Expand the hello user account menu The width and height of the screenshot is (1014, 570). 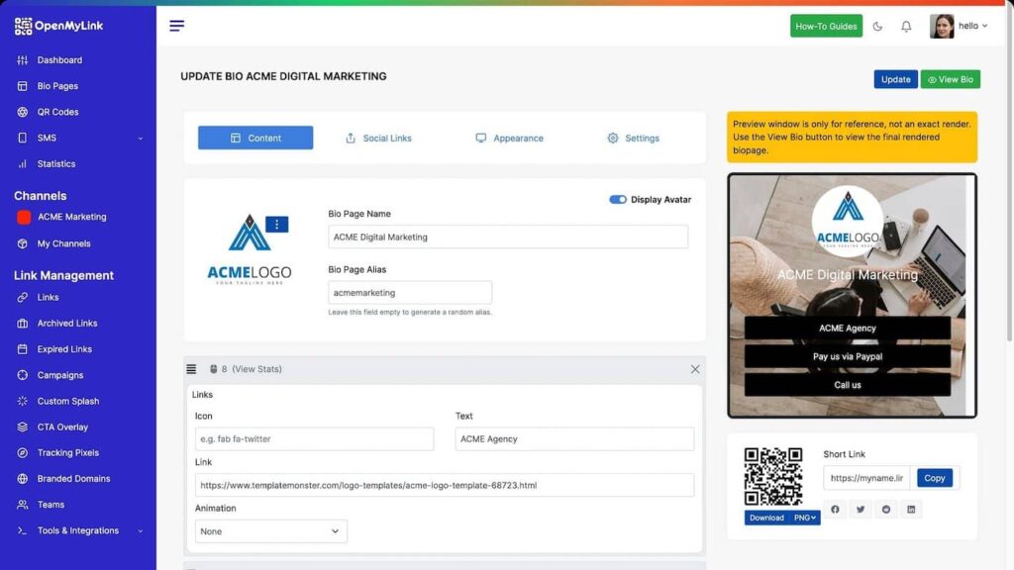tap(960, 27)
